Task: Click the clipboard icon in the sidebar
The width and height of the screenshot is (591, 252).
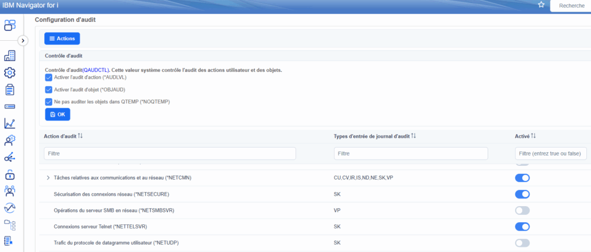Action: (x=10, y=90)
